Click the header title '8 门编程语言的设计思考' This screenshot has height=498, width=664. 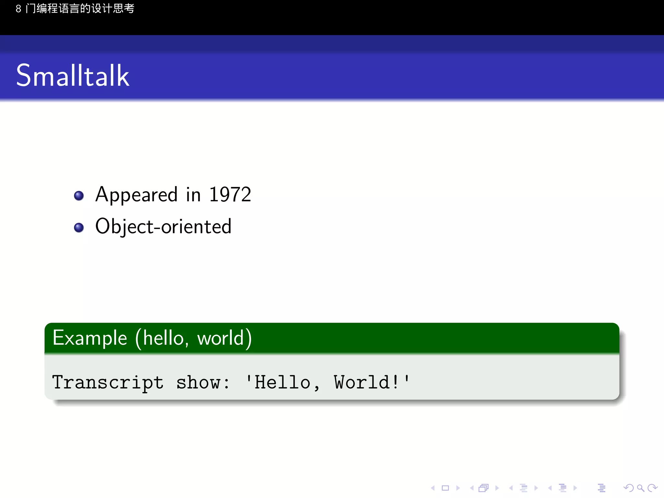tap(75, 8)
